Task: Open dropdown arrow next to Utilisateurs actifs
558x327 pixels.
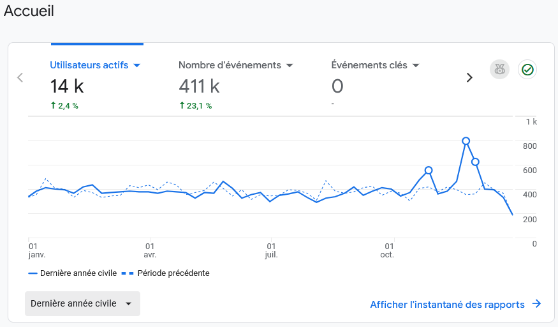Action: coord(136,65)
